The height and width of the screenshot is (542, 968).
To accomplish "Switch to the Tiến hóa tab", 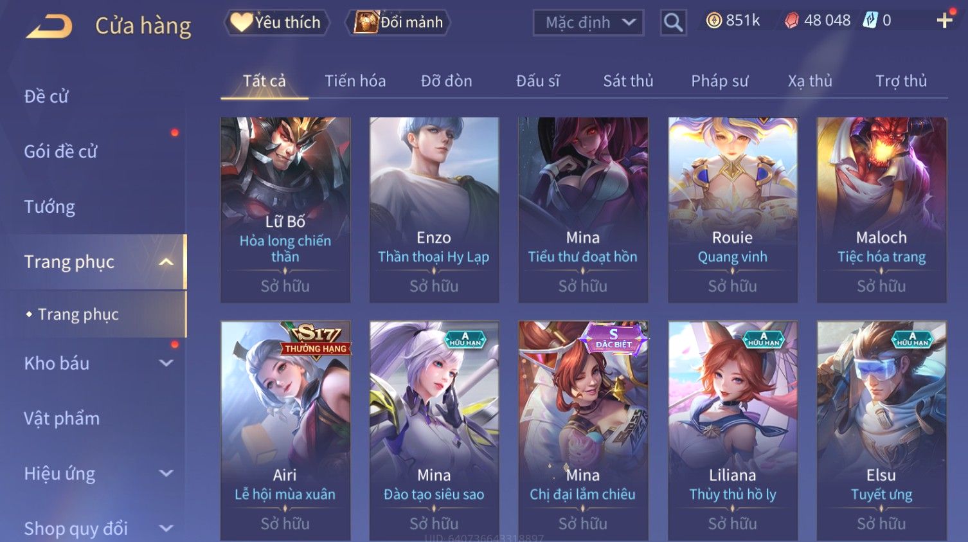I will pyautogui.click(x=355, y=81).
